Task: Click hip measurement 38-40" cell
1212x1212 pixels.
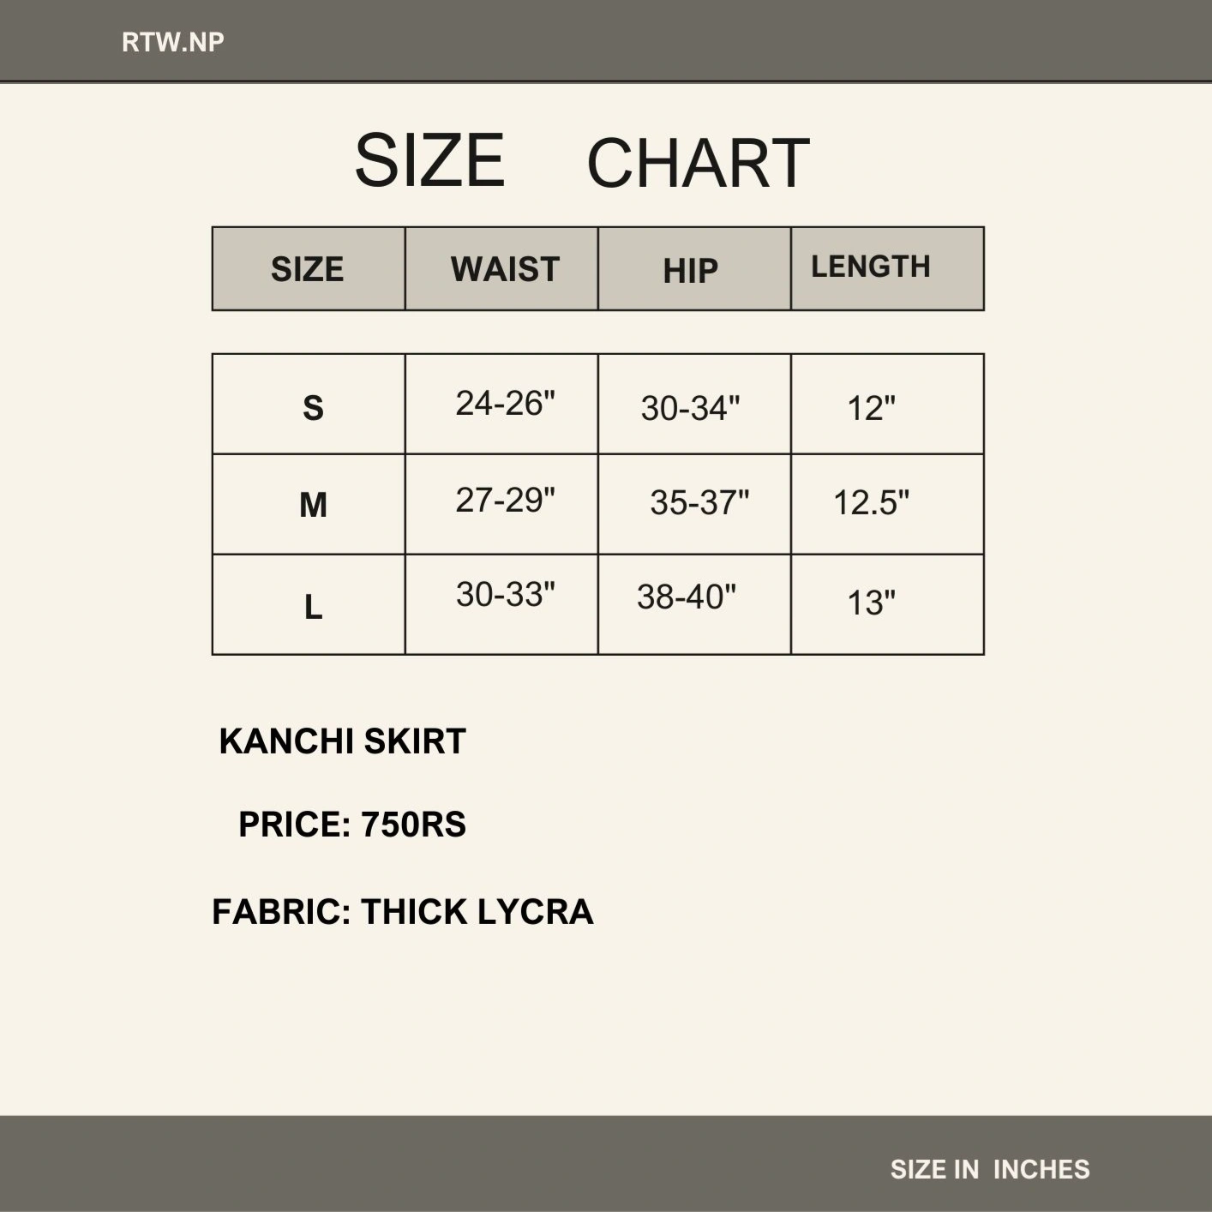Action: (x=687, y=597)
